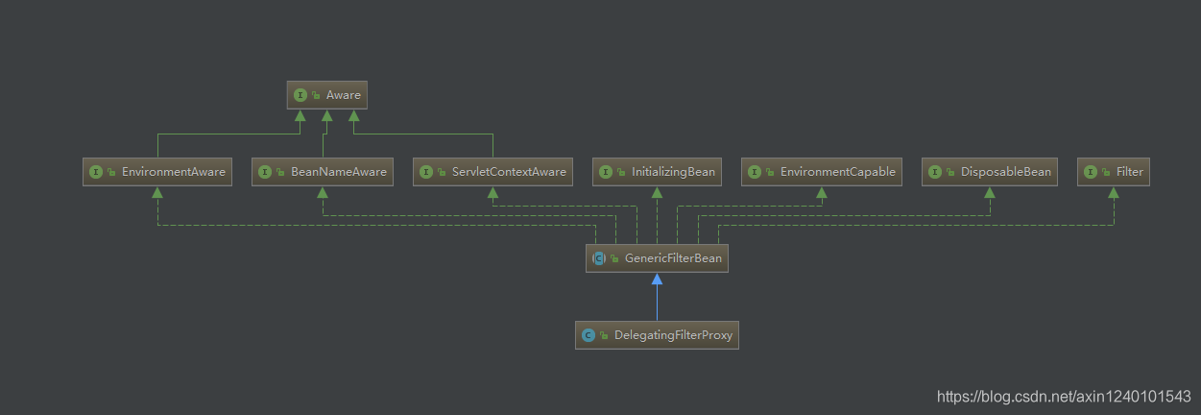Select the Filter text label
The width and height of the screenshot is (1201, 415).
click(x=1129, y=172)
